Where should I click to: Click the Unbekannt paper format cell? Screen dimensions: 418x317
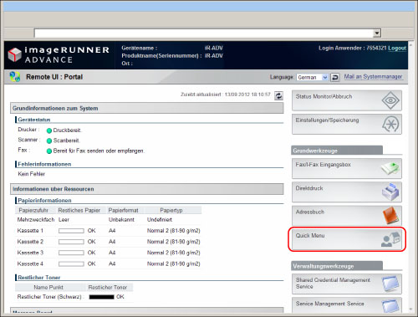[121, 220]
